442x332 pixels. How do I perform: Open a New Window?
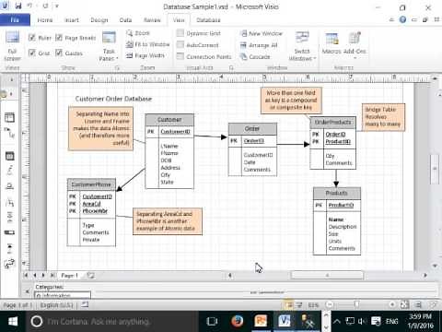262,33
